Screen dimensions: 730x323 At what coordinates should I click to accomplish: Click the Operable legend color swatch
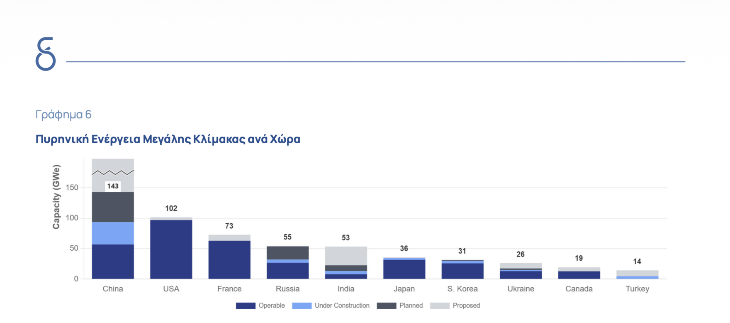point(246,306)
